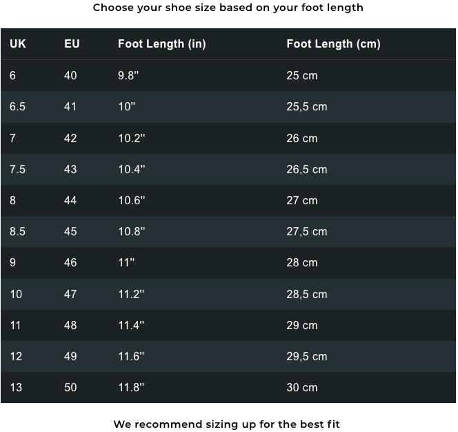
Task: Click the Foot Length (cm) header
Action: click(333, 44)
